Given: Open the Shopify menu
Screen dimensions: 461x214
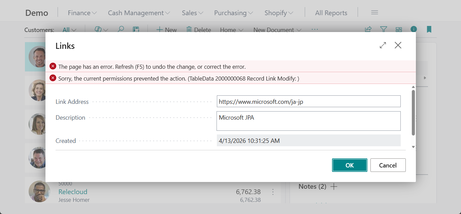Looking at the screenshot, I should click(278, 12).
